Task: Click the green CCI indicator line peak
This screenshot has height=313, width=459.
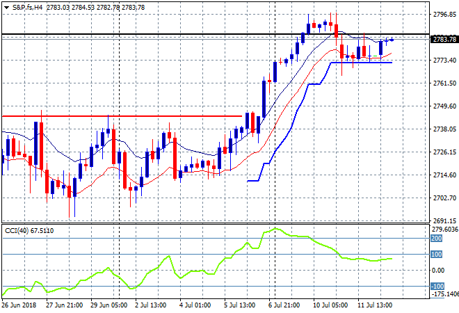Action: 275,229
